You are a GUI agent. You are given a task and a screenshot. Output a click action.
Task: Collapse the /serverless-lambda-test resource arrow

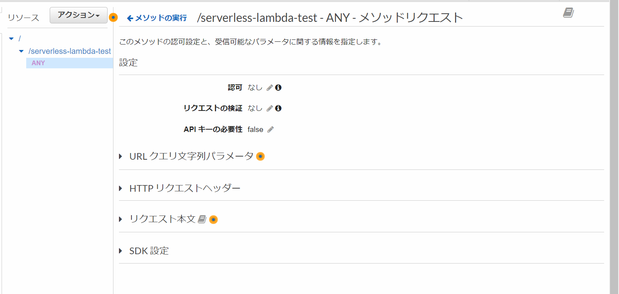tap(21, 51)
